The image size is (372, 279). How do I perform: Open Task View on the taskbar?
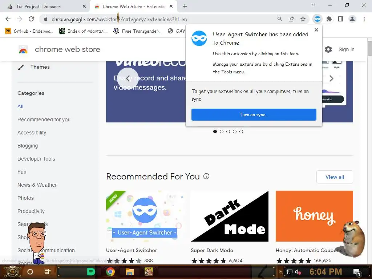[48, 272]
